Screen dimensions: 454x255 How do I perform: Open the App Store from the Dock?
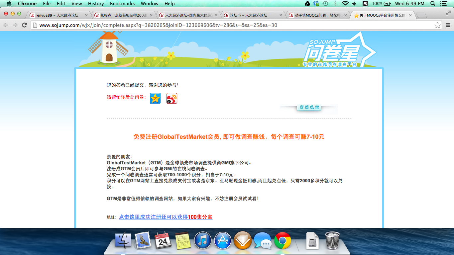point(223,240)
